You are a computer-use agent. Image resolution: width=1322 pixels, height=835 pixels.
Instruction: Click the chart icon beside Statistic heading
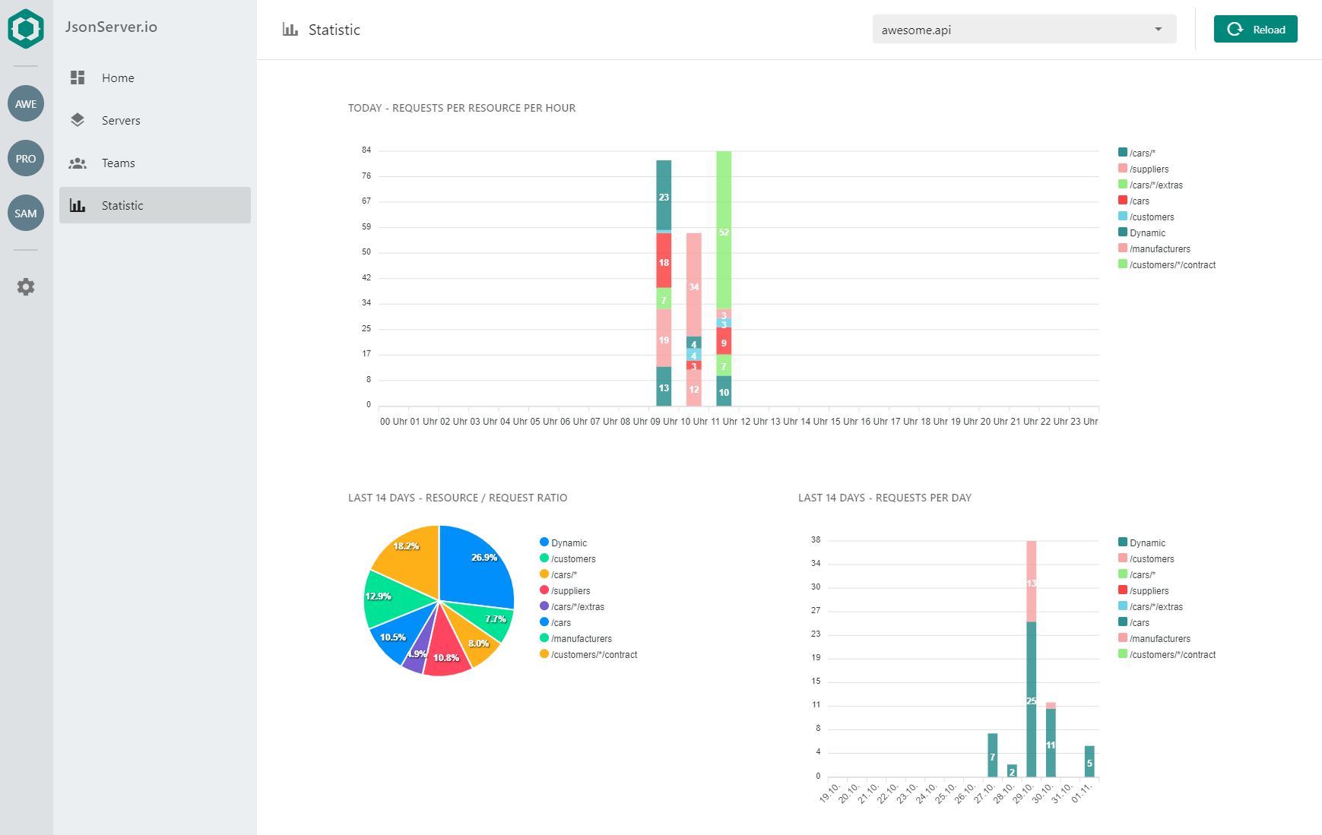point(290,30)
